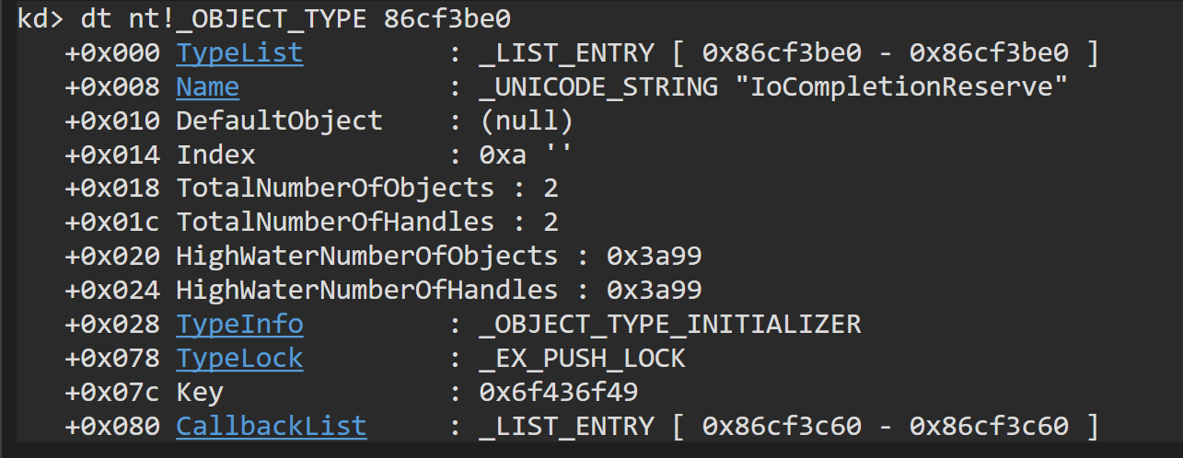Screen dimensions: 1183x458
Task: Click the DefaultObject field name
Action: tap(279, 121)
